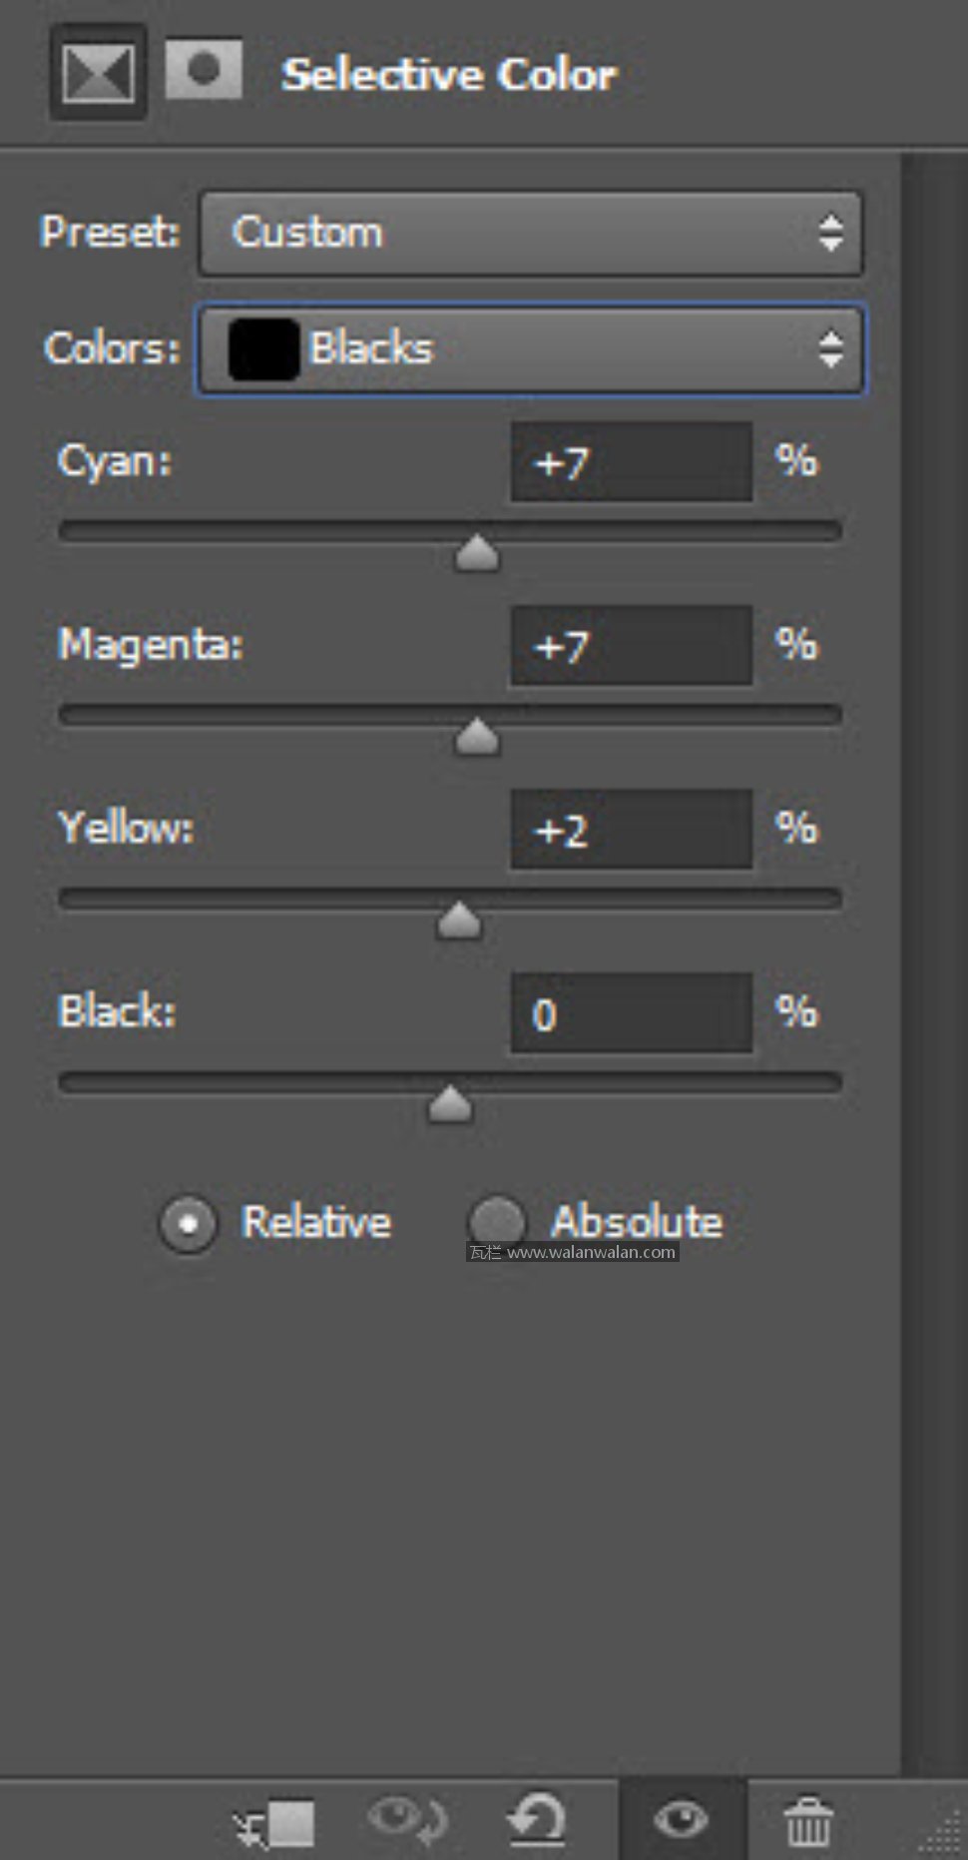The image size is (968, 1860).
Task: Clip adjustment to layer below icon
Action: (274, 1823)
